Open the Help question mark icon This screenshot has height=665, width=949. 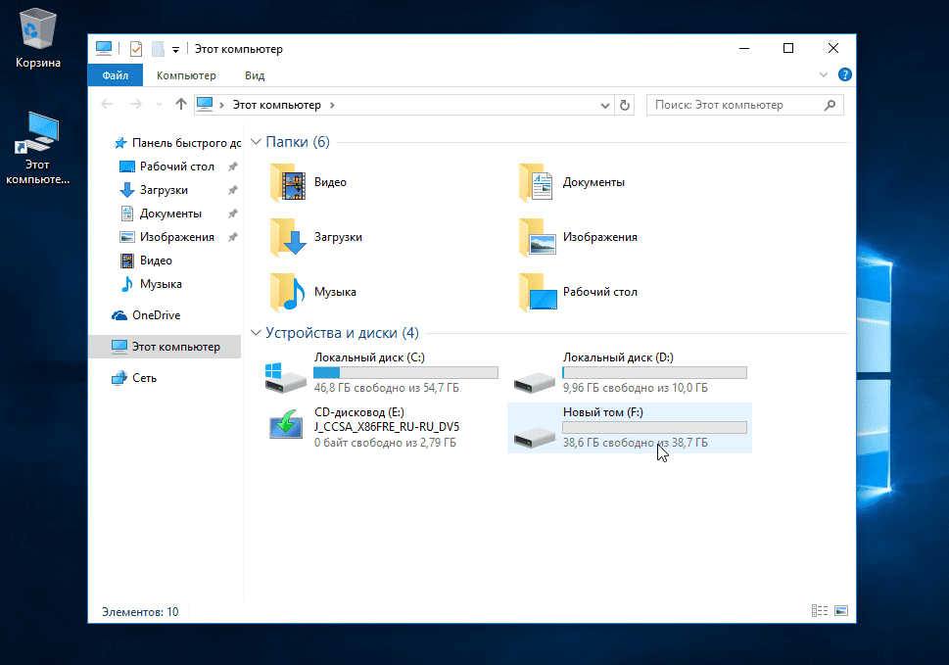pos(845,74)
